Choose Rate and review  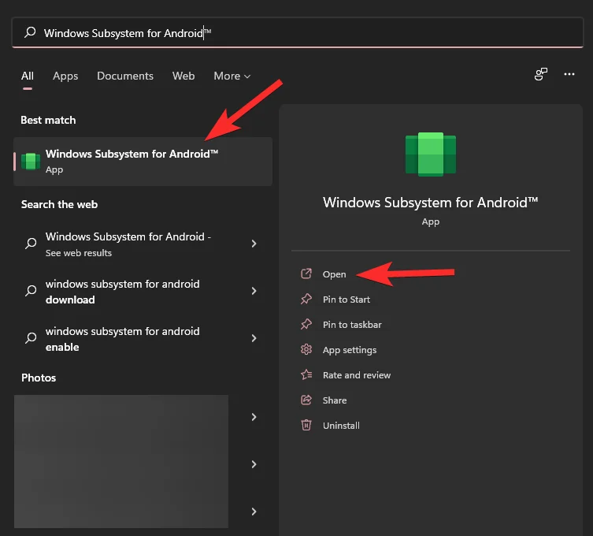coord(357,375)
